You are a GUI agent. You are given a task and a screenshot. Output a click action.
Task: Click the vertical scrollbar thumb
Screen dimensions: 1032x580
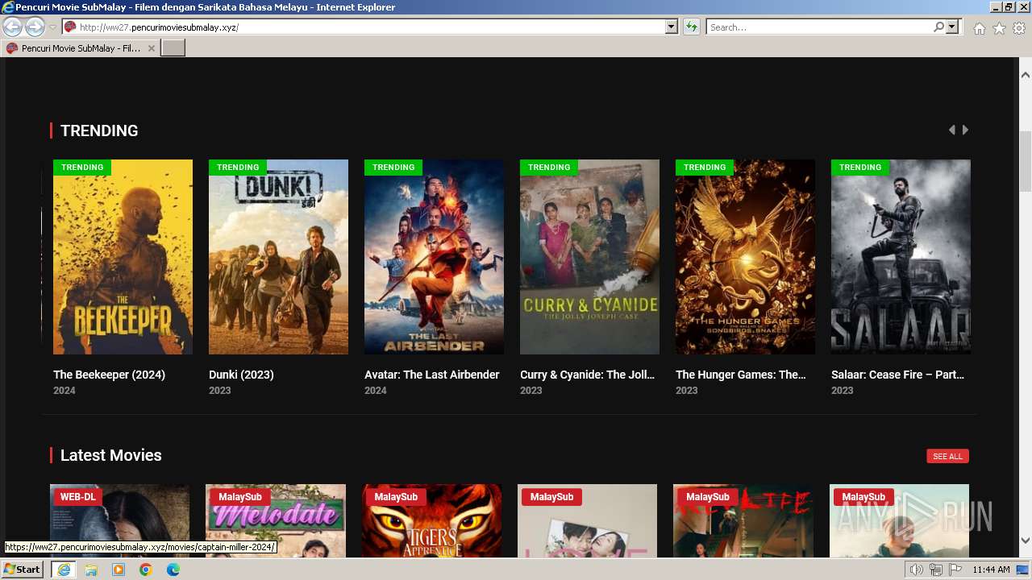(x=1026, y=162)
